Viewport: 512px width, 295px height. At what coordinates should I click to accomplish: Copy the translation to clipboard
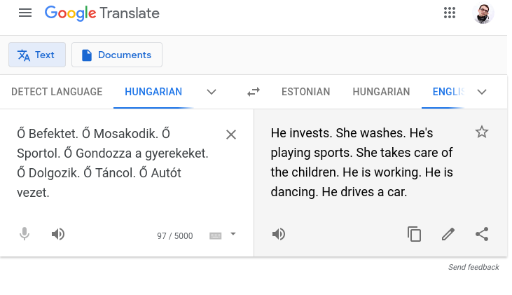[415, 234]
